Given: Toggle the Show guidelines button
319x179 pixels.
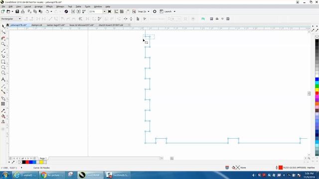Looking at the screenshot, I should [x=128, y=11].
